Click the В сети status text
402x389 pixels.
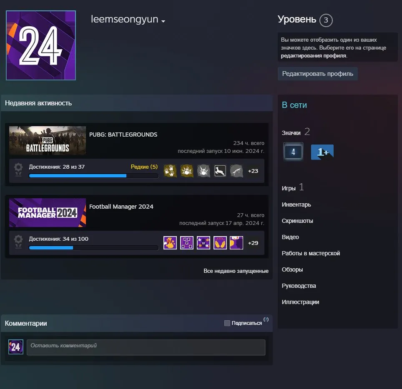294,105
